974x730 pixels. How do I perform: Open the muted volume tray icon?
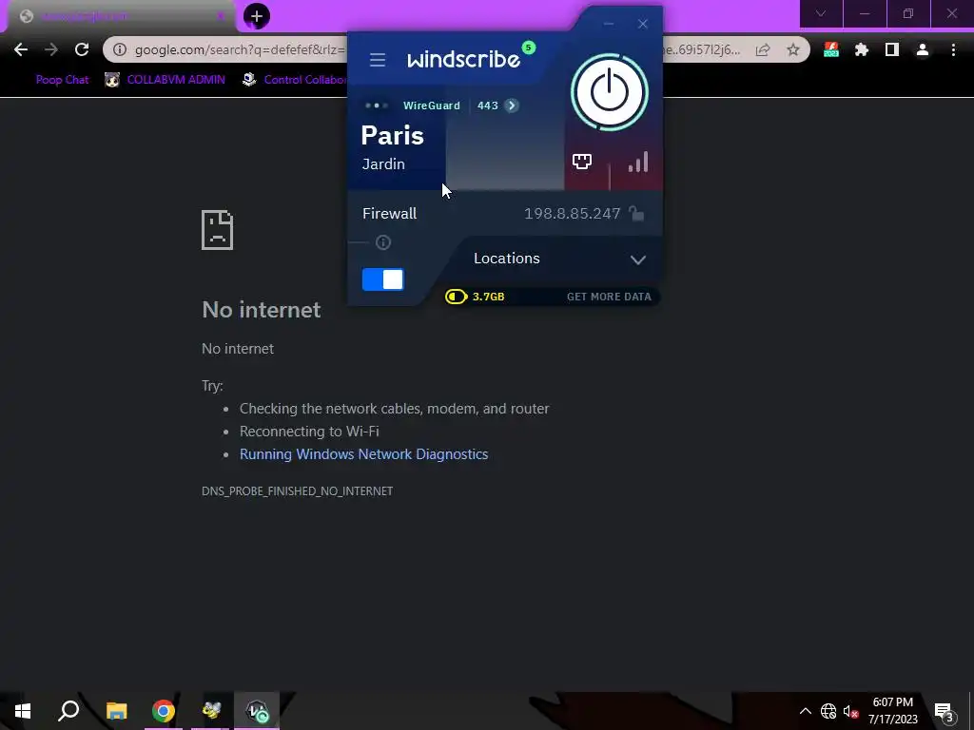(850, 711)
